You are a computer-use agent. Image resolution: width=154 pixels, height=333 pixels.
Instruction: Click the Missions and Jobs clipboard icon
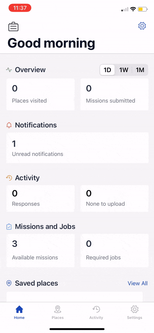[8, 226]
